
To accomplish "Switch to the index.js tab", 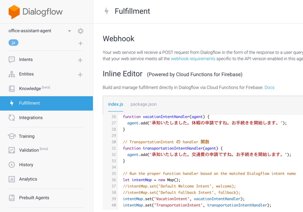I will coord(116,104).
